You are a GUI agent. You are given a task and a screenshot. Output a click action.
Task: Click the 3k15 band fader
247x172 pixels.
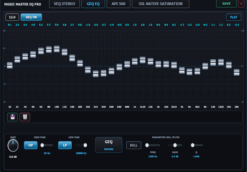pyautogui.click(x=174, y=65)
